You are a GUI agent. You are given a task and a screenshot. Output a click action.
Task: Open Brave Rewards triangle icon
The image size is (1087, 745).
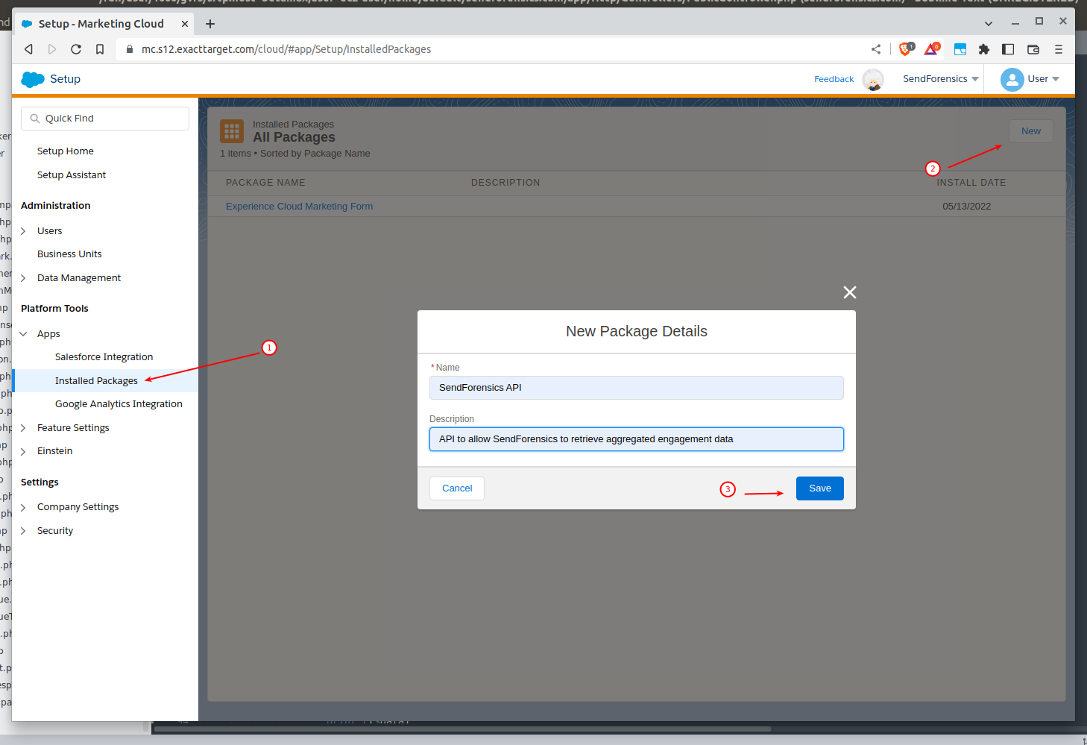pyautogui.click(x=931, y=49)
